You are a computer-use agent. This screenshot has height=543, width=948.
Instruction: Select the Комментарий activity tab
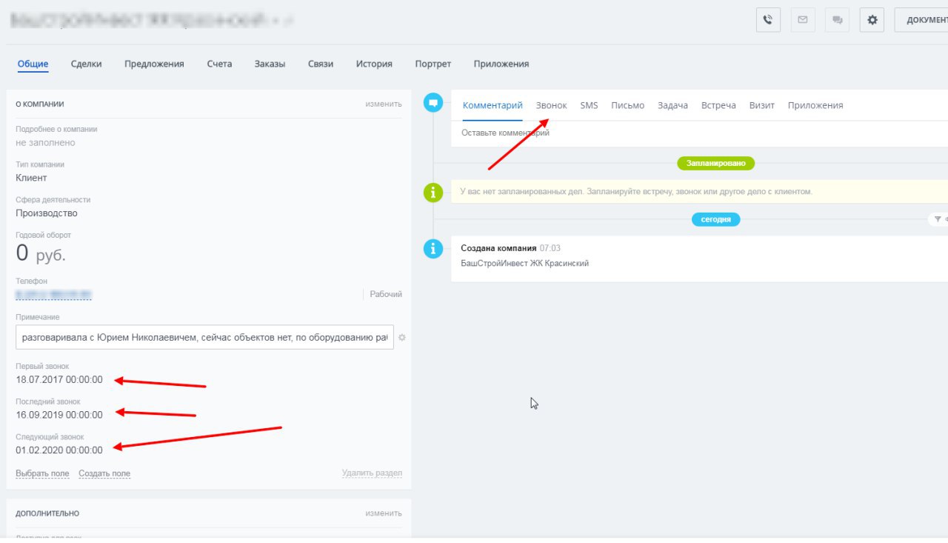(493, 105)
